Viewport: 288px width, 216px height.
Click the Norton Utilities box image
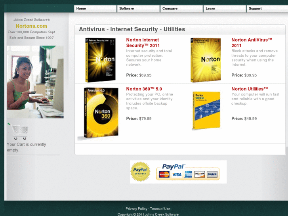pos(206,110)
